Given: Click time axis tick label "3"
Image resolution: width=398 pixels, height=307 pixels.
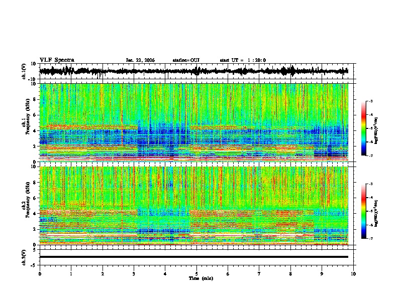Looking at the screenshot, I should pos(134,274).
